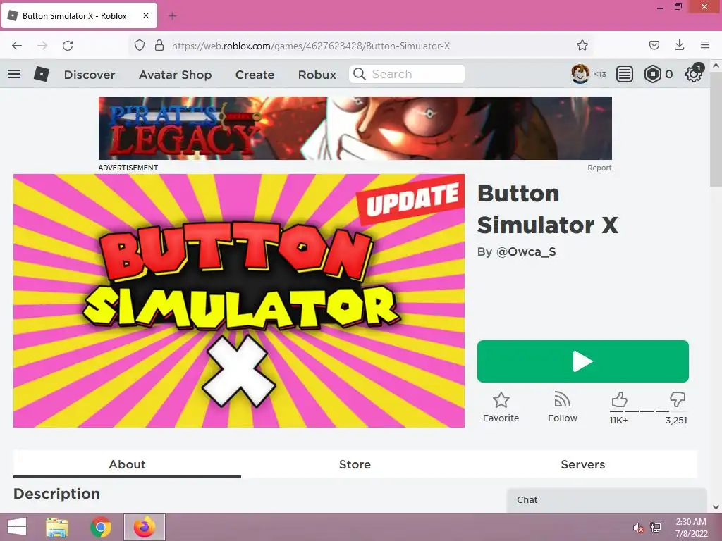Switch to the About tab

pyautogui.click(x=127, y=464)
